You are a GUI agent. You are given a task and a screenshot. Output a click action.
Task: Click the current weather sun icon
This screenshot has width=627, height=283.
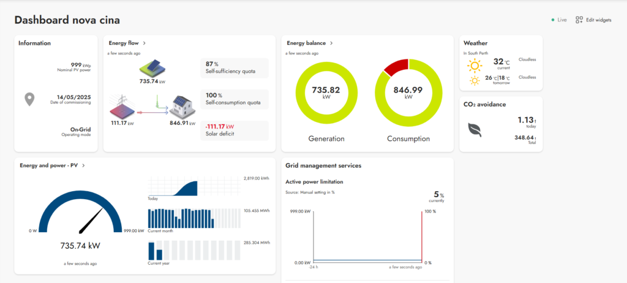pos(475,64)
